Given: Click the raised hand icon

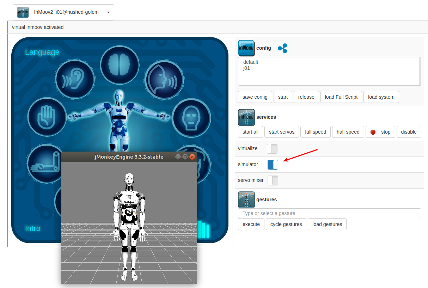Looking at the screenshot, I should tap(47, 117).
